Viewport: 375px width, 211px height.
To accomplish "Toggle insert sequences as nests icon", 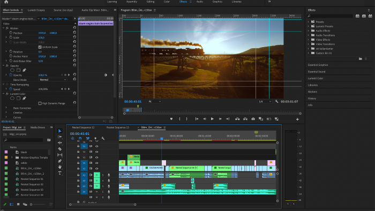I will coord(72,138).
